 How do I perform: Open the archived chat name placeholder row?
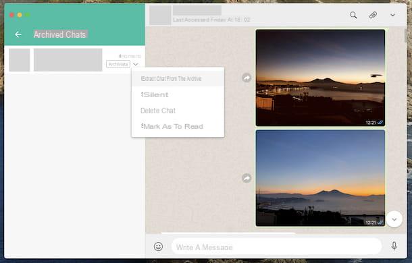(x=68, y=60)
